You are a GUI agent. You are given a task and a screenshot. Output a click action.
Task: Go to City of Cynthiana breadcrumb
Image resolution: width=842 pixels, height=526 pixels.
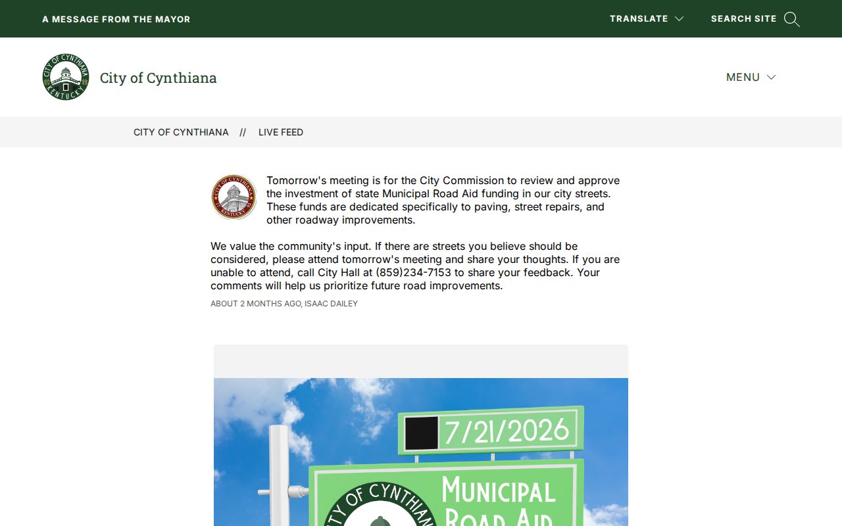pos(181,132)
